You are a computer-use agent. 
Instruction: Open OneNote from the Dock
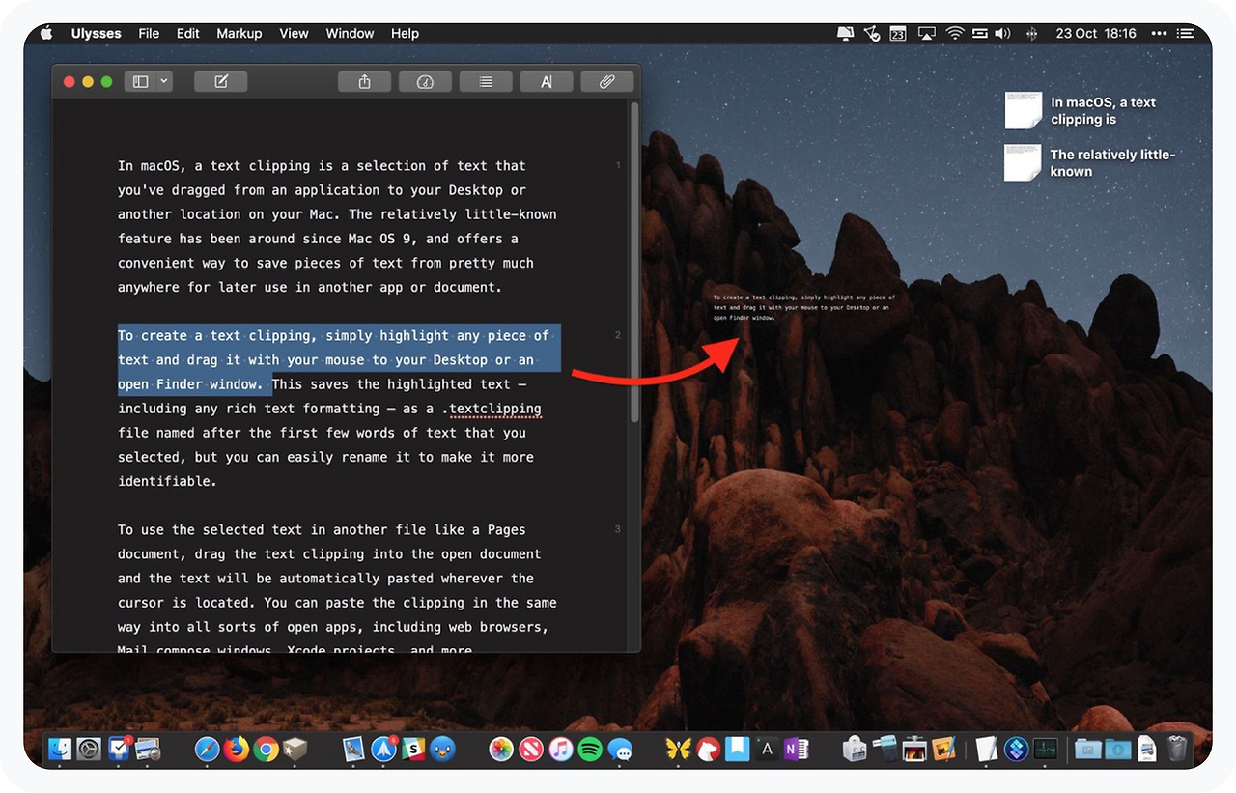797,749
